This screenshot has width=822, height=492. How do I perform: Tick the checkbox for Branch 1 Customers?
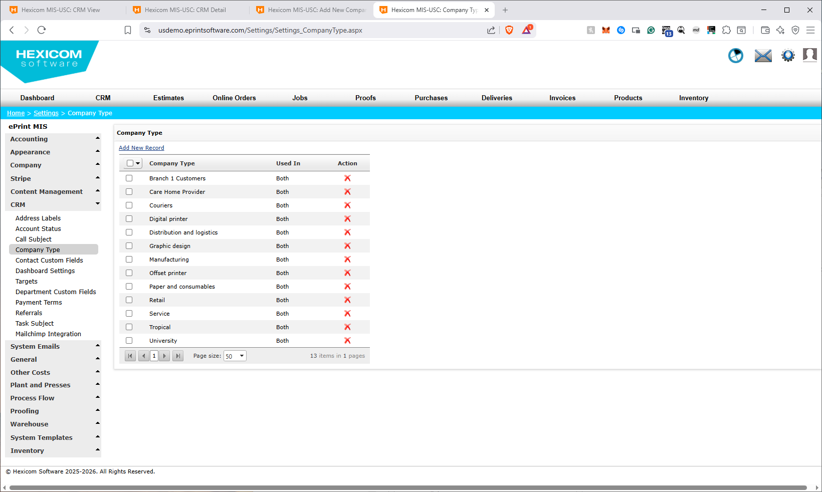[x=129, y=178]
